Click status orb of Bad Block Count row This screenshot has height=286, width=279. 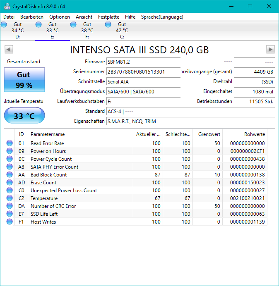click(x=10, y=174)
